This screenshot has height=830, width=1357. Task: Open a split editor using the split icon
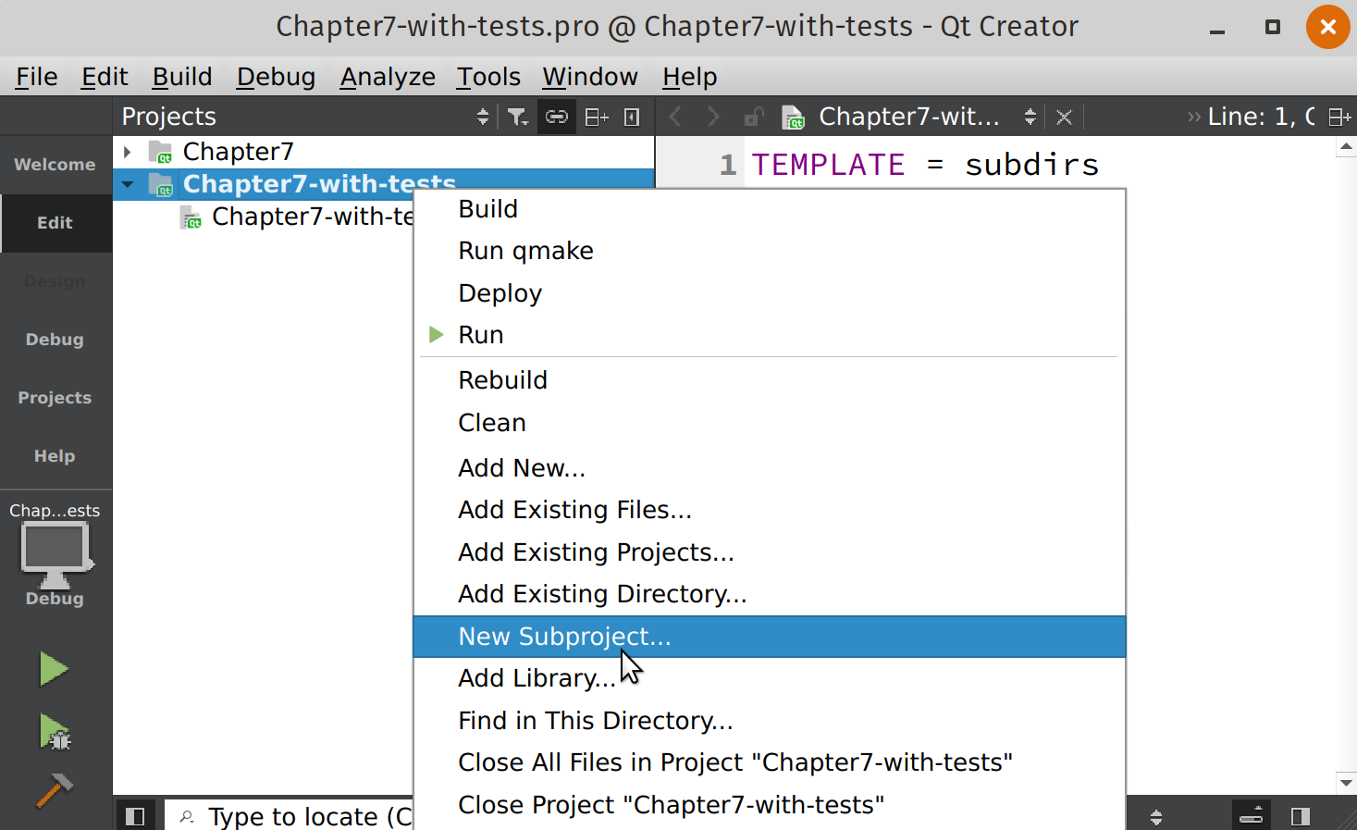point(596,117)
